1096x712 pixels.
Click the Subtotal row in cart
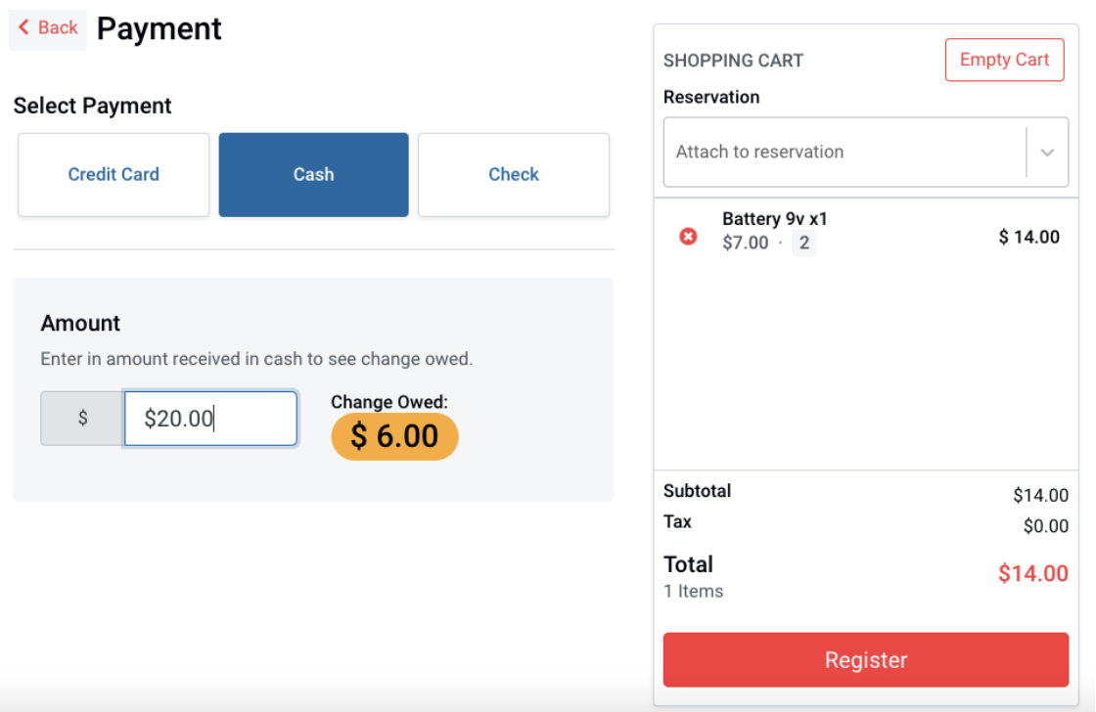[865, 493]
